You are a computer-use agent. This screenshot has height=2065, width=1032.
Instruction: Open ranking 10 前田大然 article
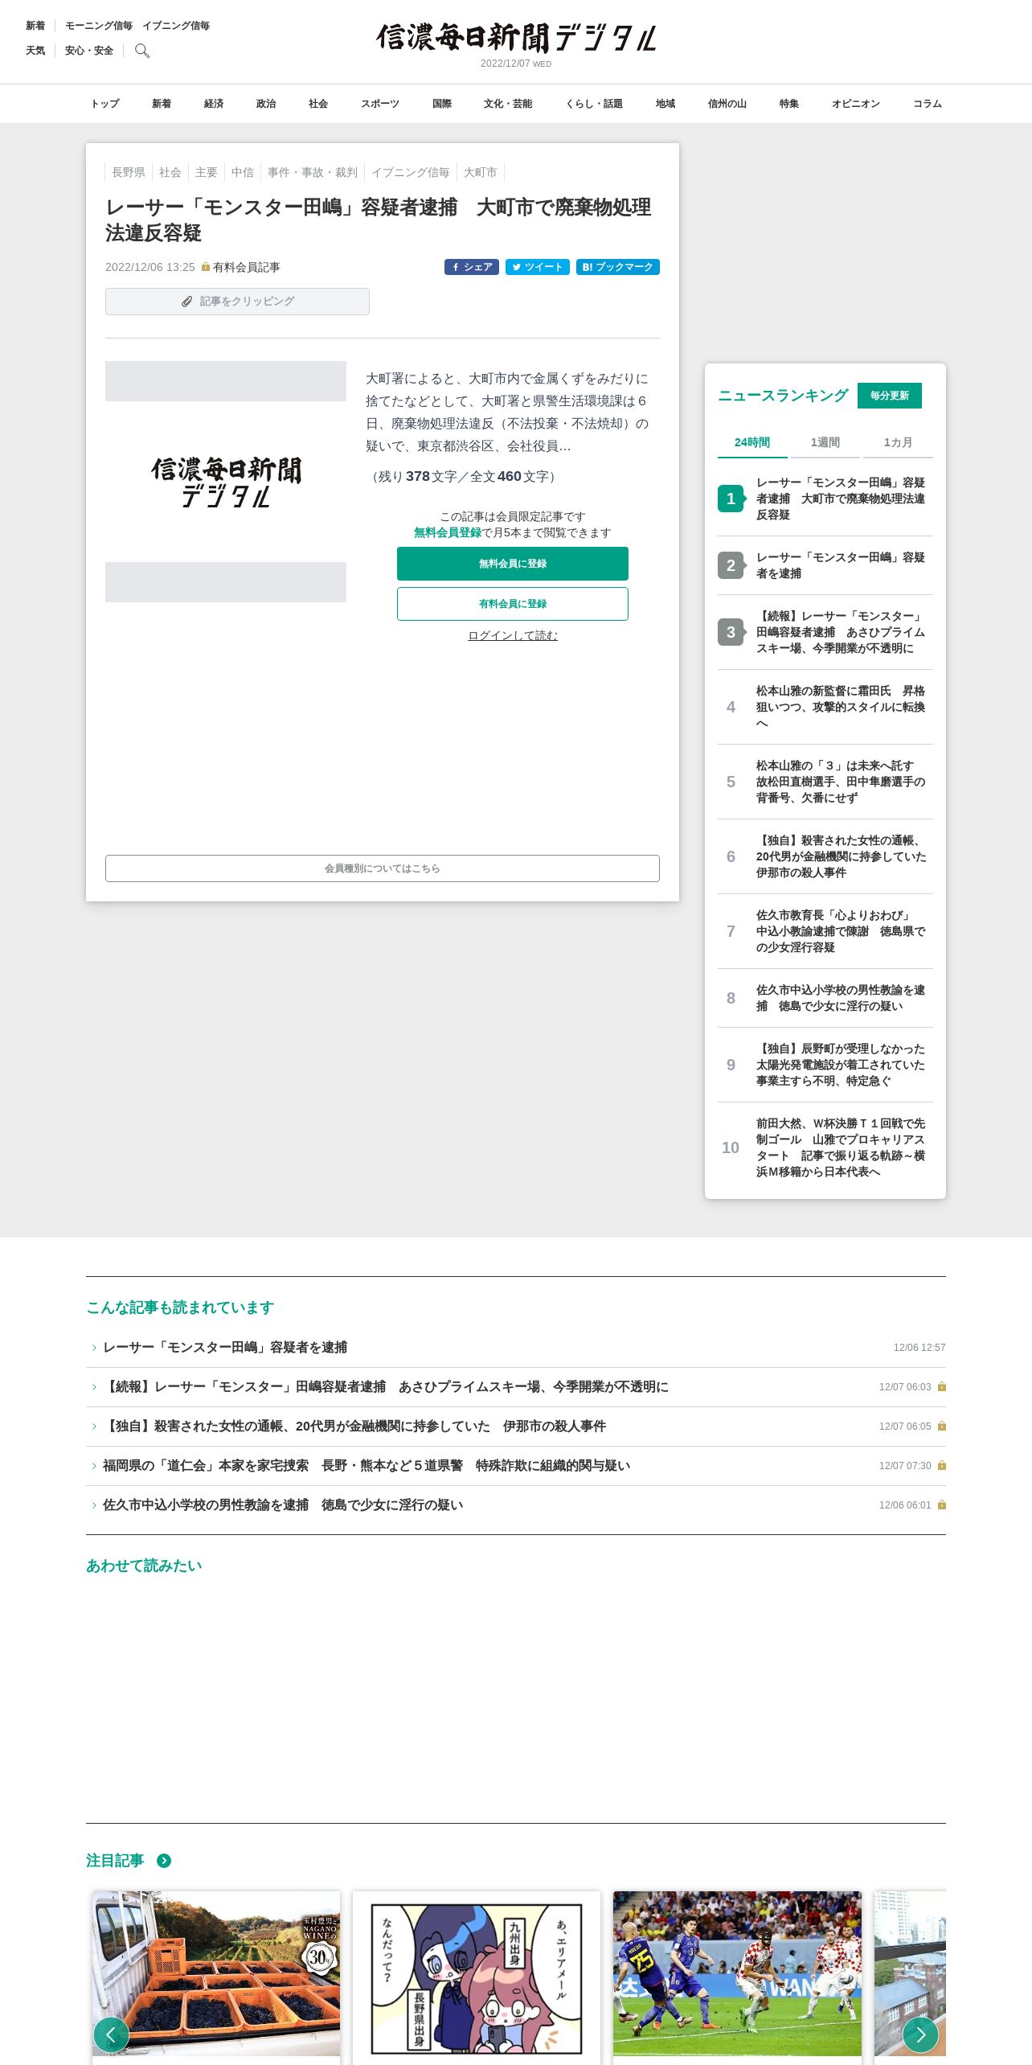point(825,1147)
